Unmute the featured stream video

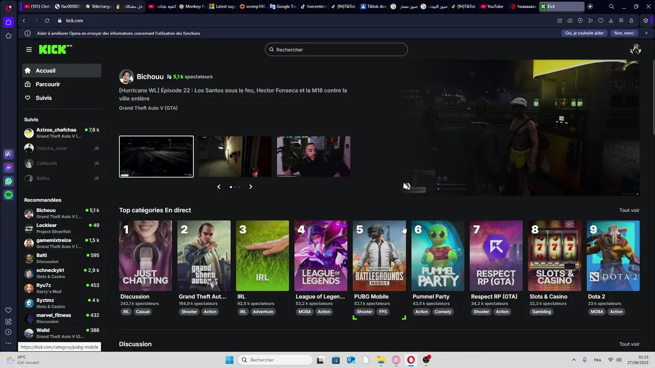pyautogui.click(x=406, y=187)
